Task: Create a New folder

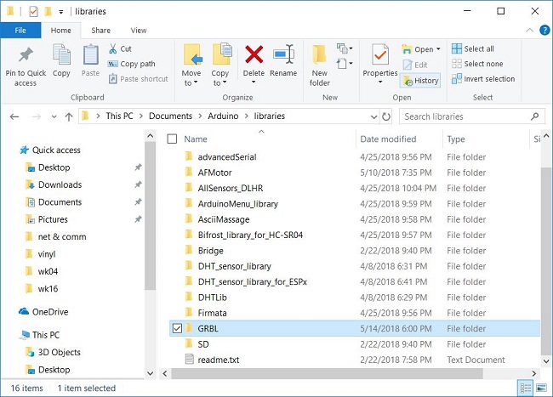Action: point(320,65)
